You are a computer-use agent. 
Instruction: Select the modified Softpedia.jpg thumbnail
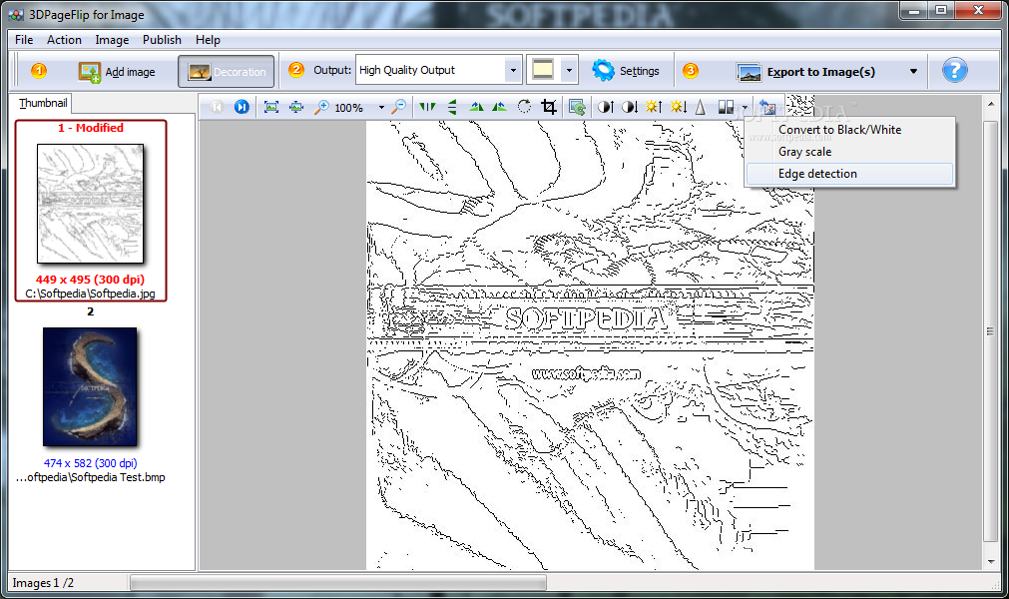click(90, 204)
